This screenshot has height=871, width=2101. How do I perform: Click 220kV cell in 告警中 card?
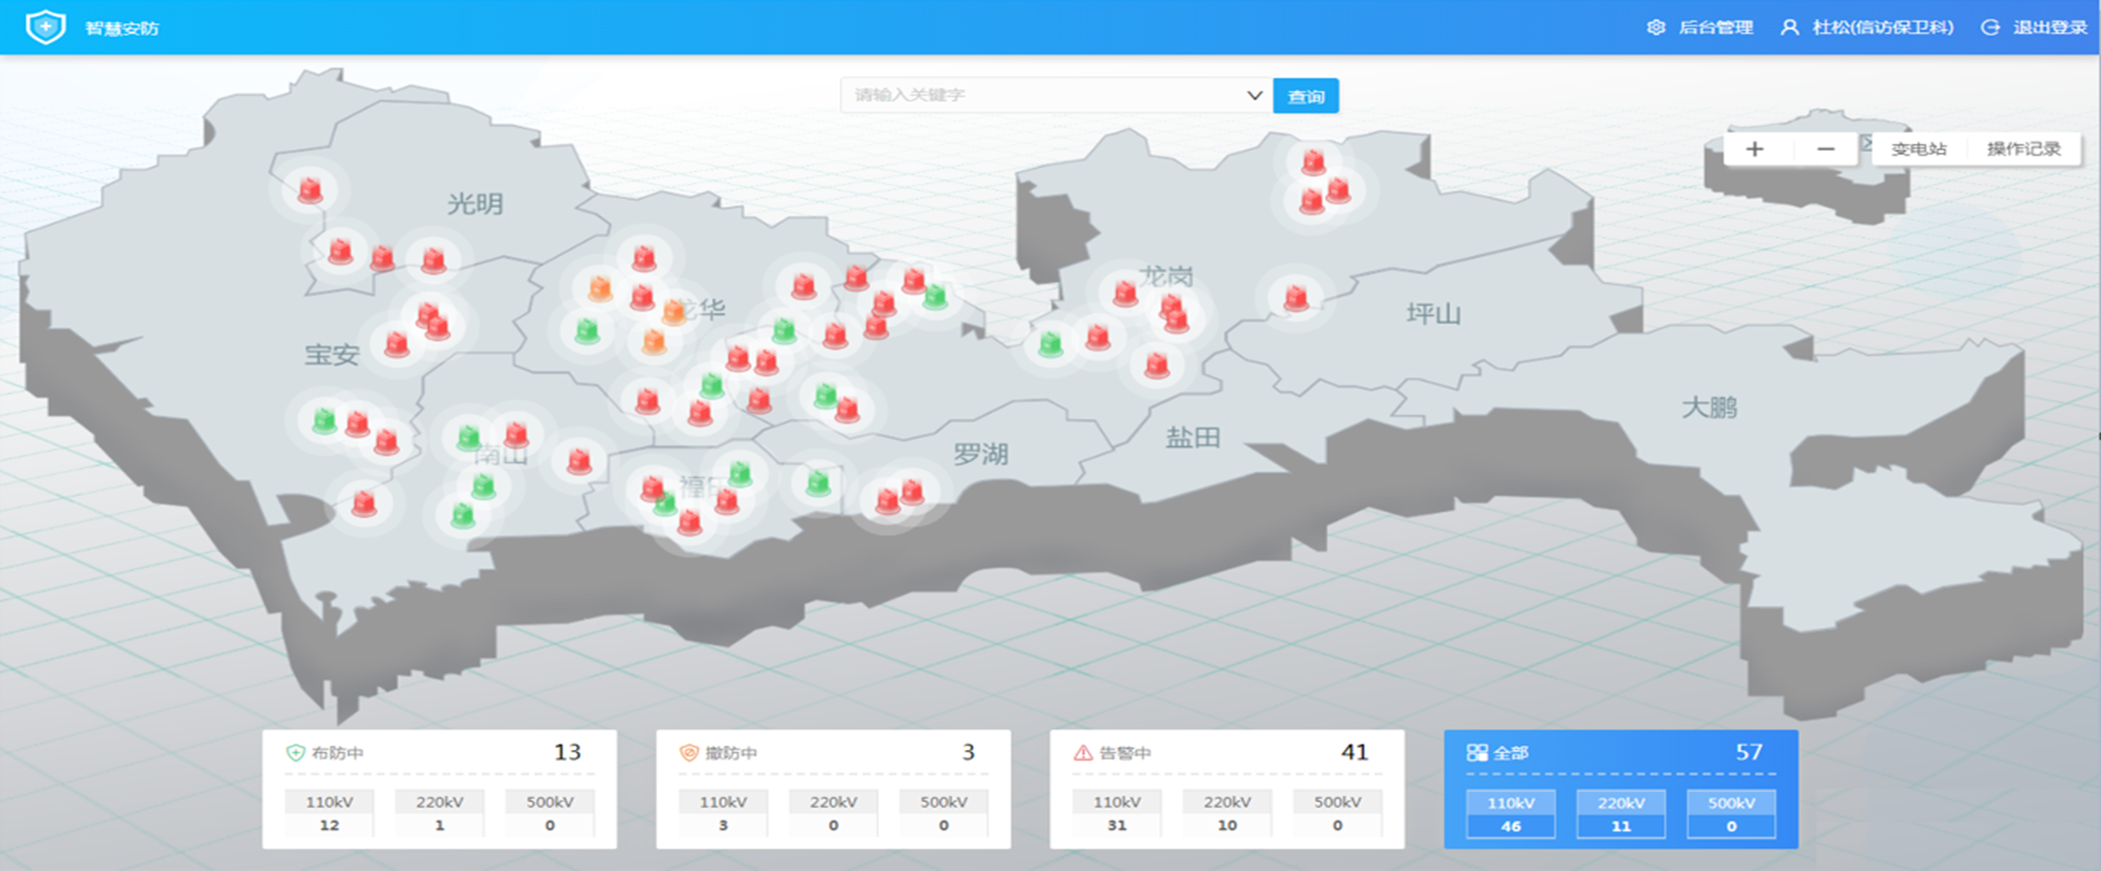1227,813
